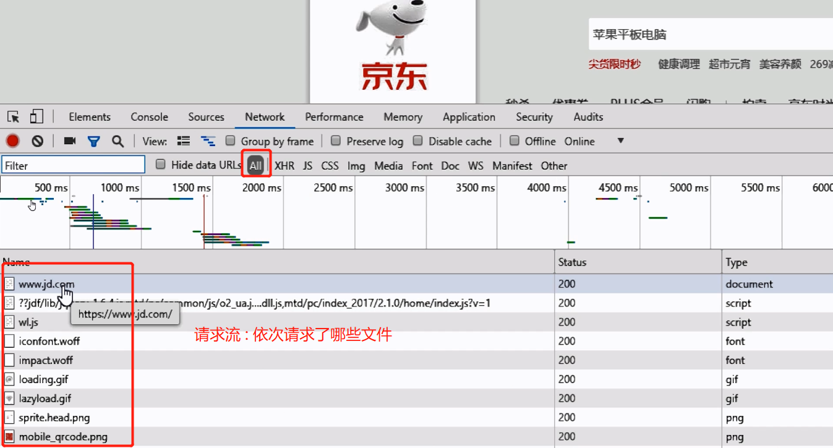Filter requests by Media type
The width and height of the screenshot is (833, 448).
(388, 166)
